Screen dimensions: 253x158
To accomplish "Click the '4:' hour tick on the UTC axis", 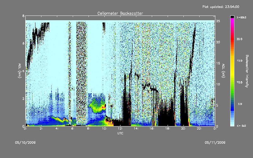I will click(x=57, y=129).
